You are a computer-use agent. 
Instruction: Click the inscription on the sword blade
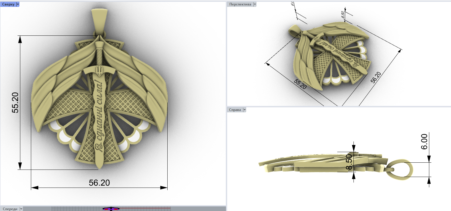click(x=99, y=114)
